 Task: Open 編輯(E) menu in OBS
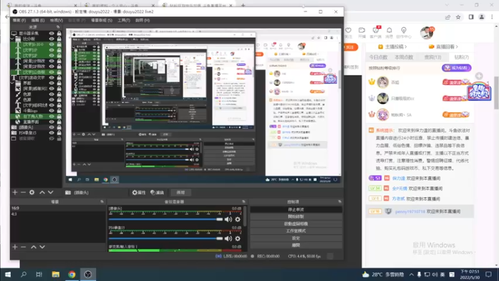point(38,20)
